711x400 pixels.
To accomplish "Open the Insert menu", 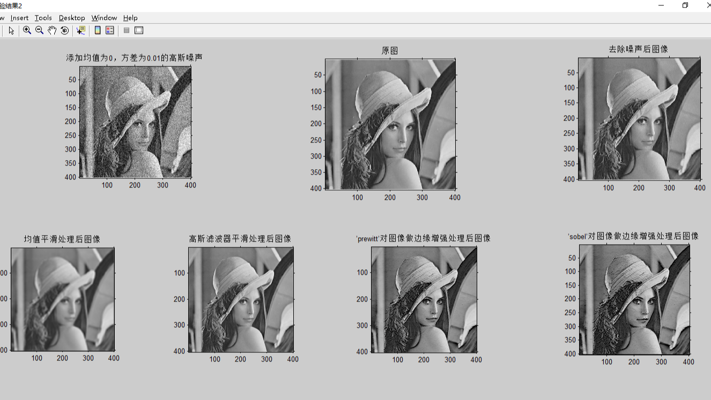I will [x=19, y=18].
